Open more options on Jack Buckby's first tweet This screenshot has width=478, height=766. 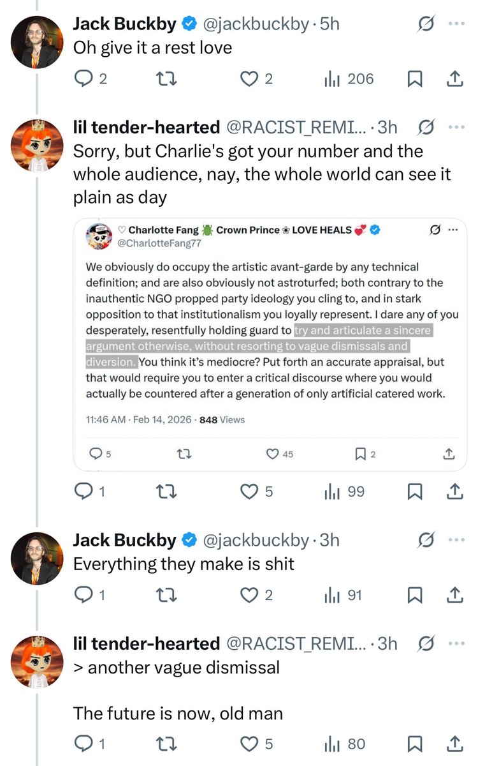point(456,24)
